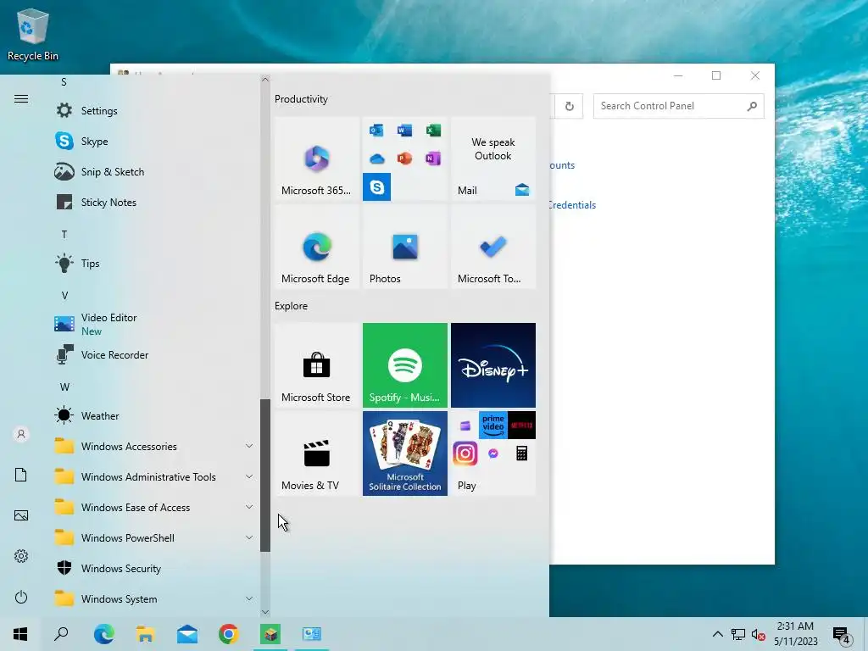Jump to letter S header in app list
The width and height of the screenshot is (868, 651).
click(x=64, y=82)
